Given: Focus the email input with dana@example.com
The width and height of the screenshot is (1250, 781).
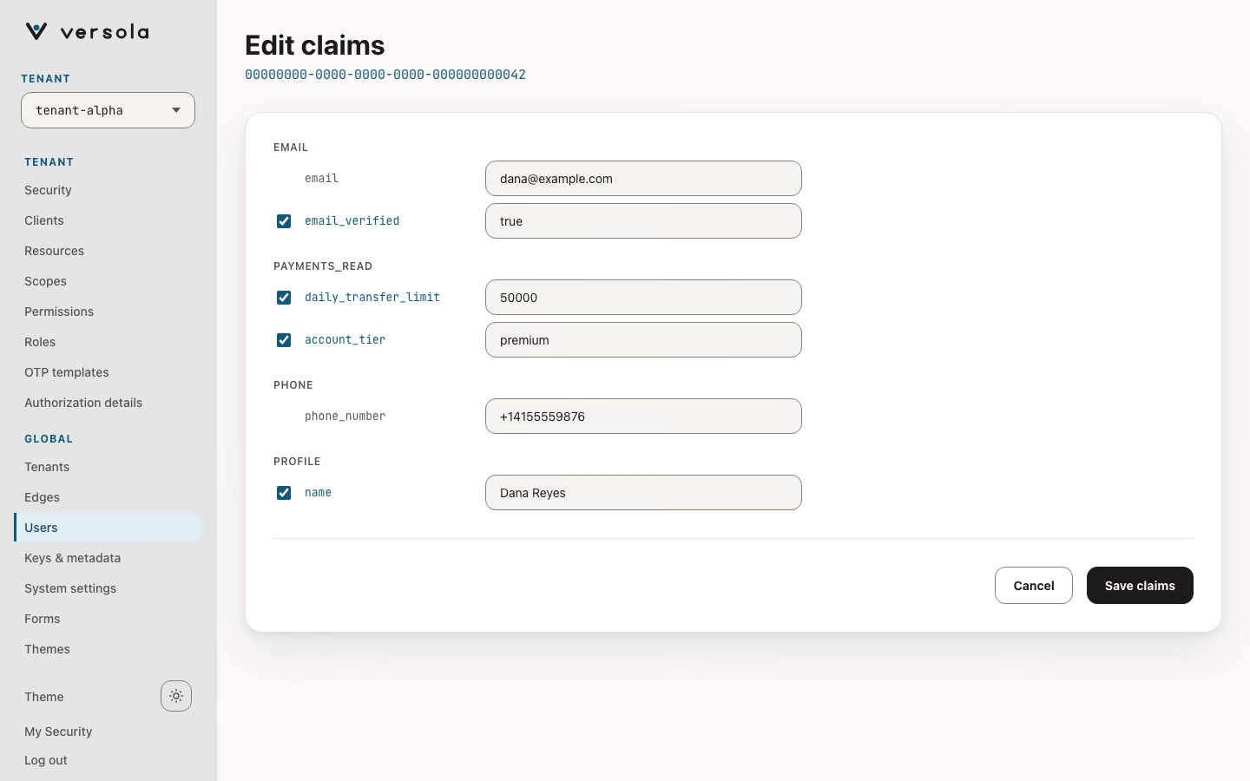Looking at the screenshot, I should point(643,179).
